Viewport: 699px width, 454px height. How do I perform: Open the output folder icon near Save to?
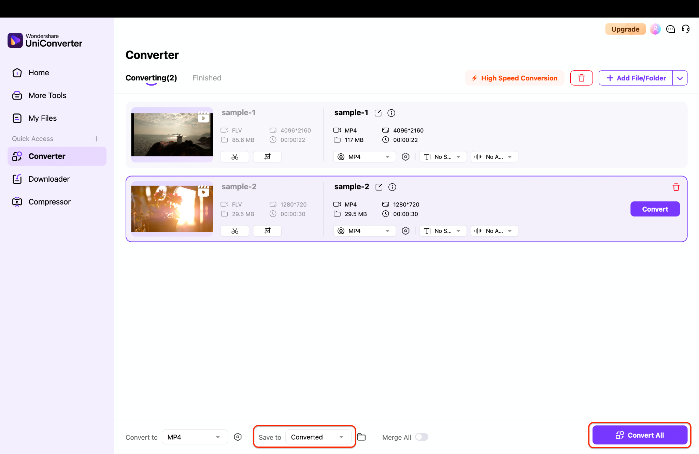click(361, 437)
